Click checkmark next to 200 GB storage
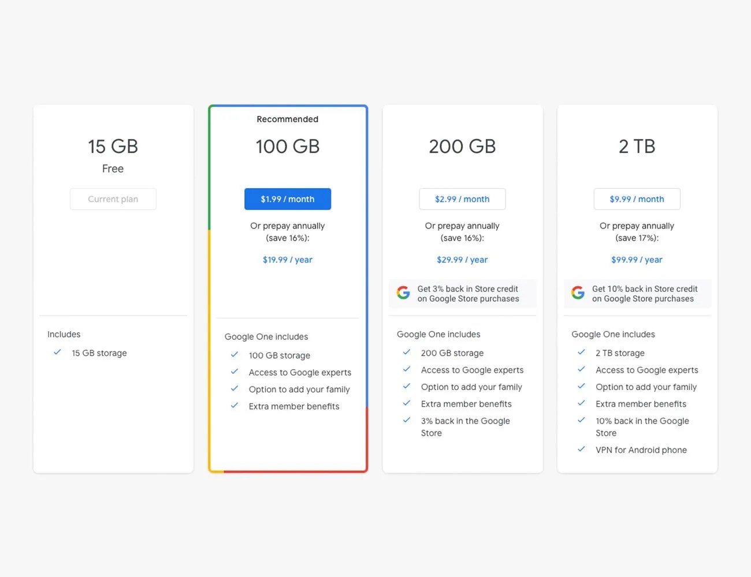The width and height of the screenshot is (751, 577). pyautogui.click(x=407, y=352)
